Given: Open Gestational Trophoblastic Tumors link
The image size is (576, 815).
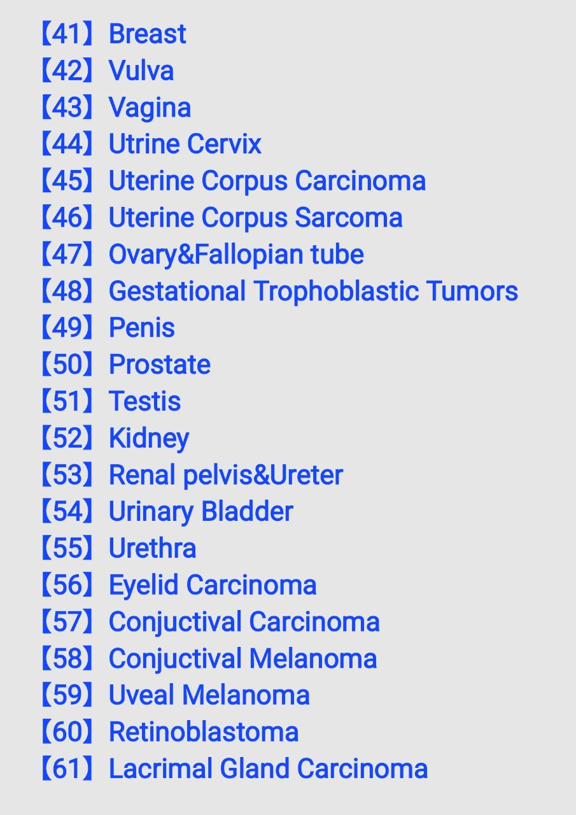Looking at the screenshot, I should pos(313,291).
